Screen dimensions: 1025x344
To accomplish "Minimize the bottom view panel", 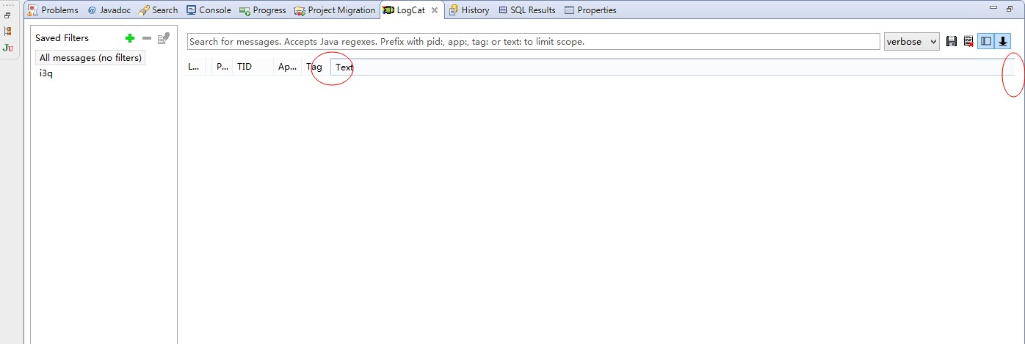I will [993, 8].
